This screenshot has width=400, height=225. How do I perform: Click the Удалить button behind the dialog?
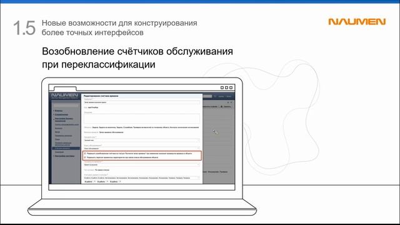point(226,106)
